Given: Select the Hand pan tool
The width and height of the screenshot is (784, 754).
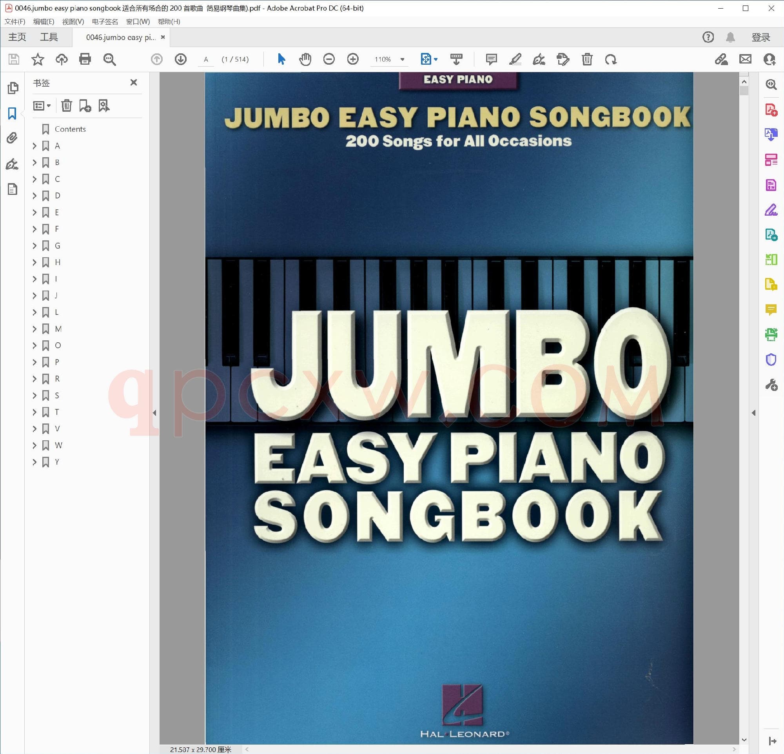Looking at the screenshot, I should (x=305, y=59).
